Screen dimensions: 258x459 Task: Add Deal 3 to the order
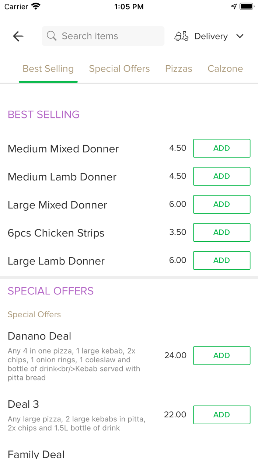pyautogui.click(x=222, y=415)
